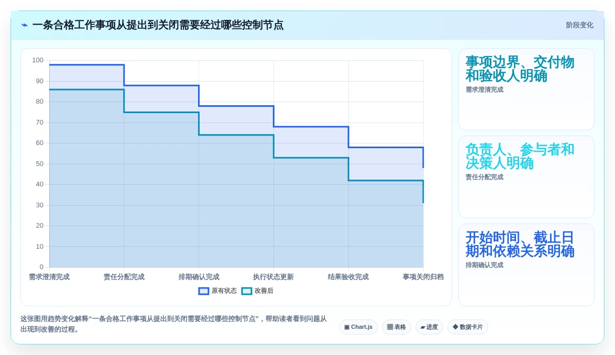Image resolution: width=615 pixels, height=355 pixels.
Task: Click the 排期确认完成 caption in third card
Action: tap(485, 265)
